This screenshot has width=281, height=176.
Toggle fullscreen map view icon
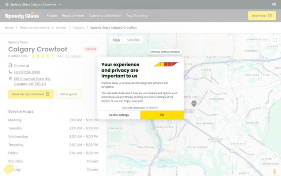click(x=275, y=40)
